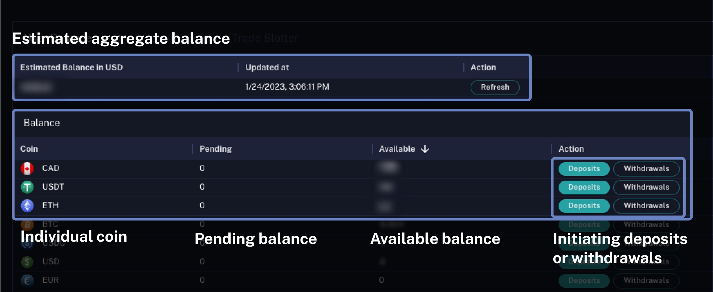Open Deposits for CAD
This screenshot has width=713, height=292.
584,169
